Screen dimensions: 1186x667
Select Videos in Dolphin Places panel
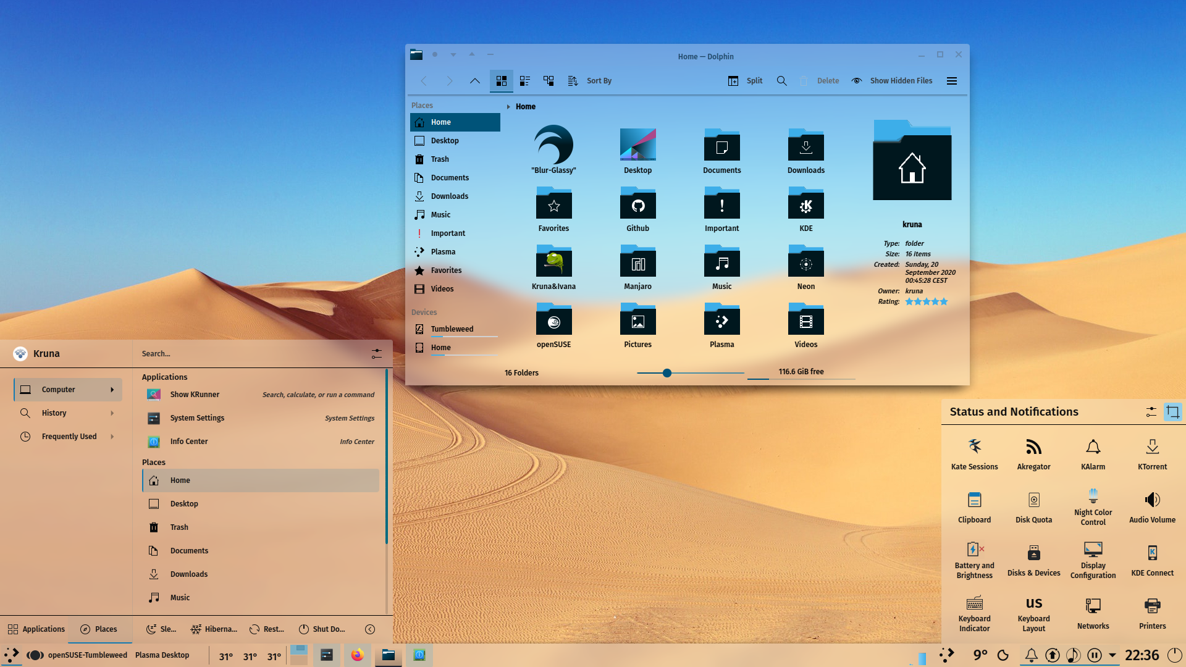(455, 289)
